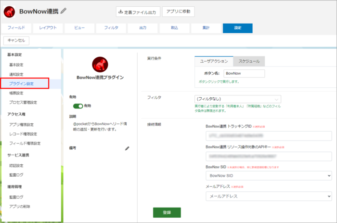The height and width of the screenshot is (223, 337).
Task: Switch to the フィルタ tab
Action: [x=111, y=28]
